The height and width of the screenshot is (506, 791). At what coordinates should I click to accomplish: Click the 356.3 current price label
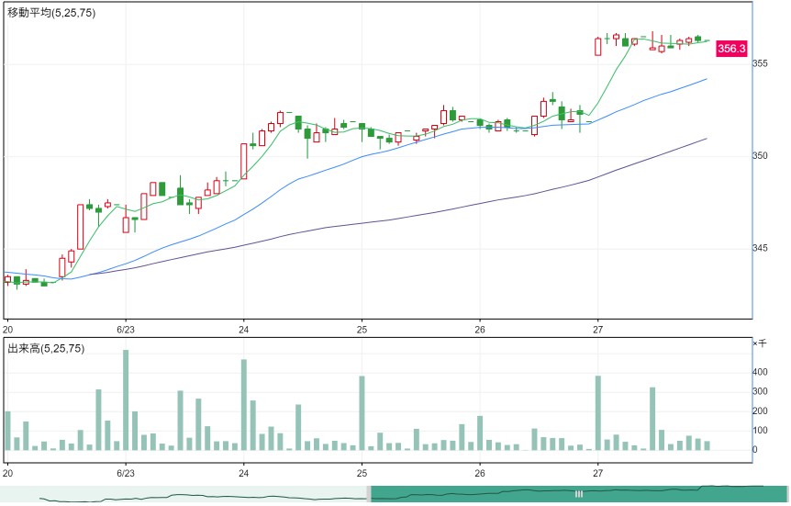pyautogui.click(x=731, y=49)
